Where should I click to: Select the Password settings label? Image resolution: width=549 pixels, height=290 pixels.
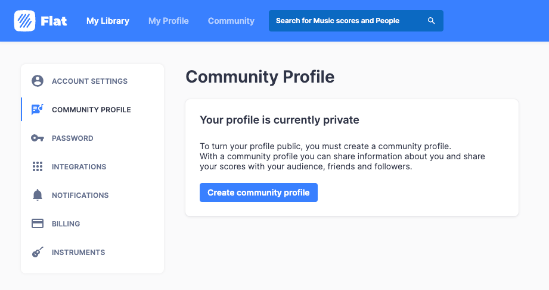(73, 138)
